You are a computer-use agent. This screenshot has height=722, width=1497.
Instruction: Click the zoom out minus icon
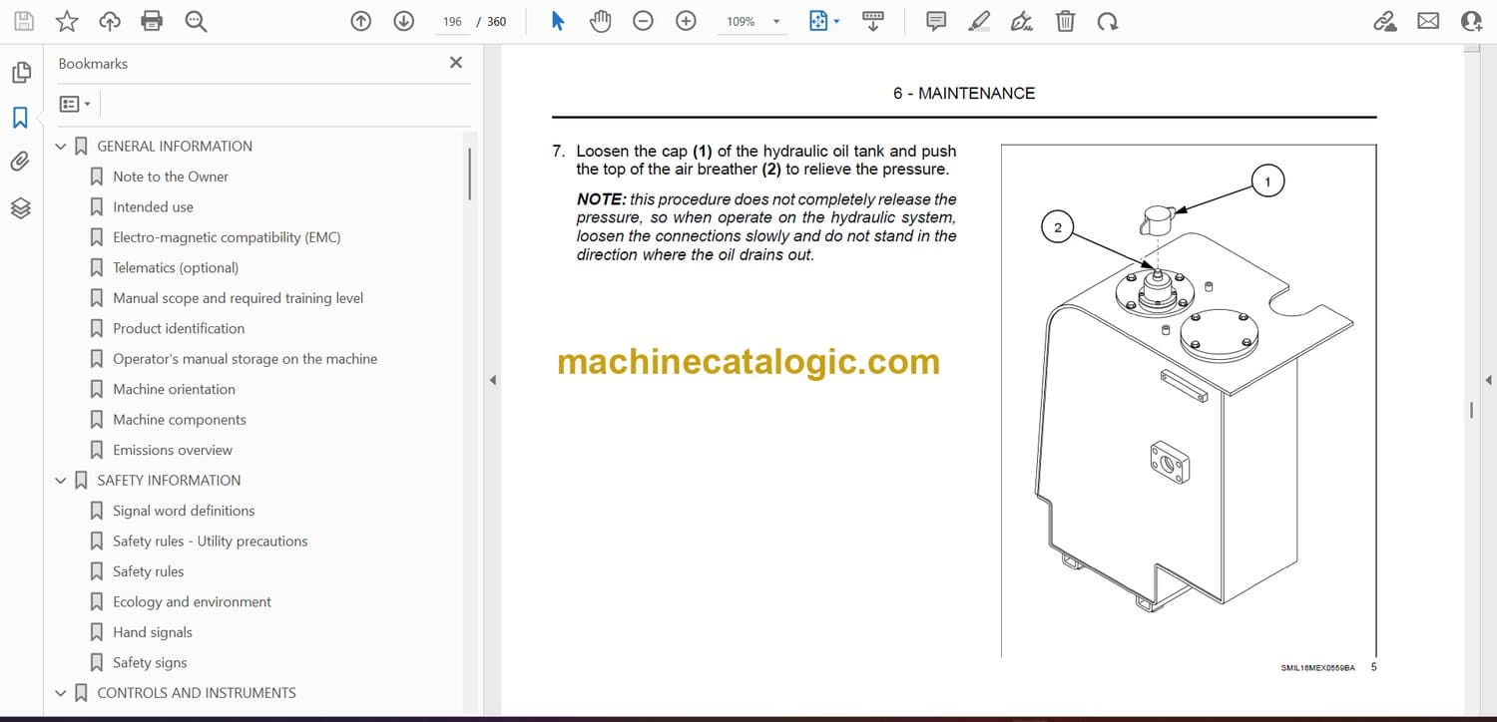(x=644, y=21)
